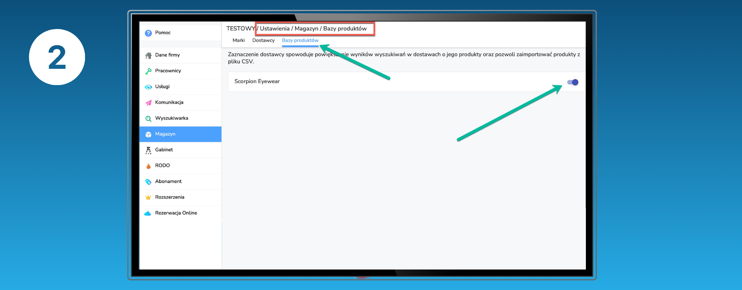
Task: Click TESTOWY in the breadcrumb
Action: 240,29
